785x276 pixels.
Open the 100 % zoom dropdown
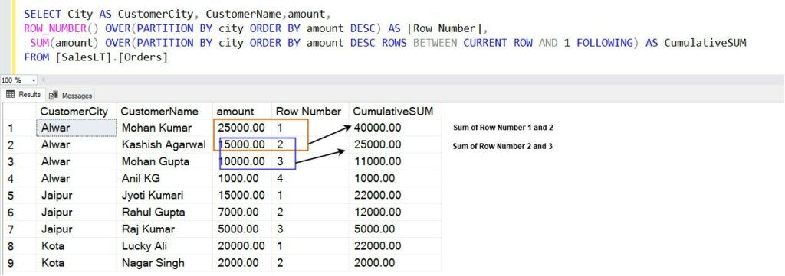click(x=34, y=80)
